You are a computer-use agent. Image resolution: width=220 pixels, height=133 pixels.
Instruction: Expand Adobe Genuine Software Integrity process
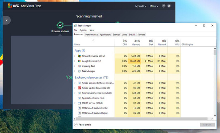(75, 83)
